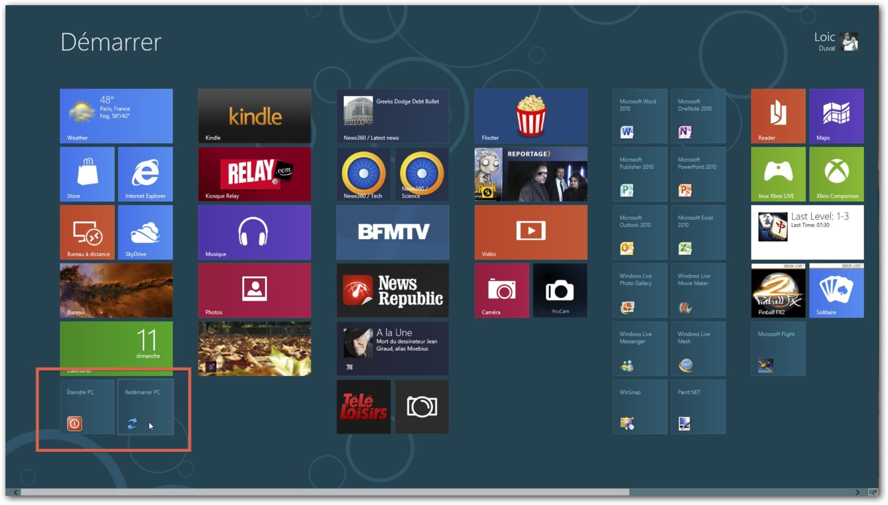This screenshot has height=505, width=888.
Task: Open the Flixster popcorn tile
Action: (x=531, y=116)
